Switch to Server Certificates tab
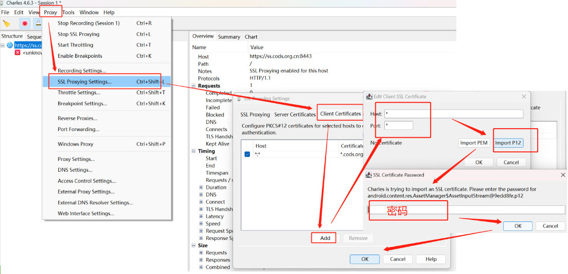Screen dimensions: 568x274 coord(295,115)
